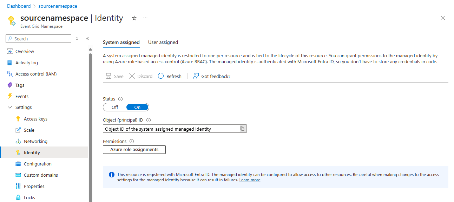Open Overview icon in sidebar
This screenshot has height=202, width=454.
(x=10, y=51)
